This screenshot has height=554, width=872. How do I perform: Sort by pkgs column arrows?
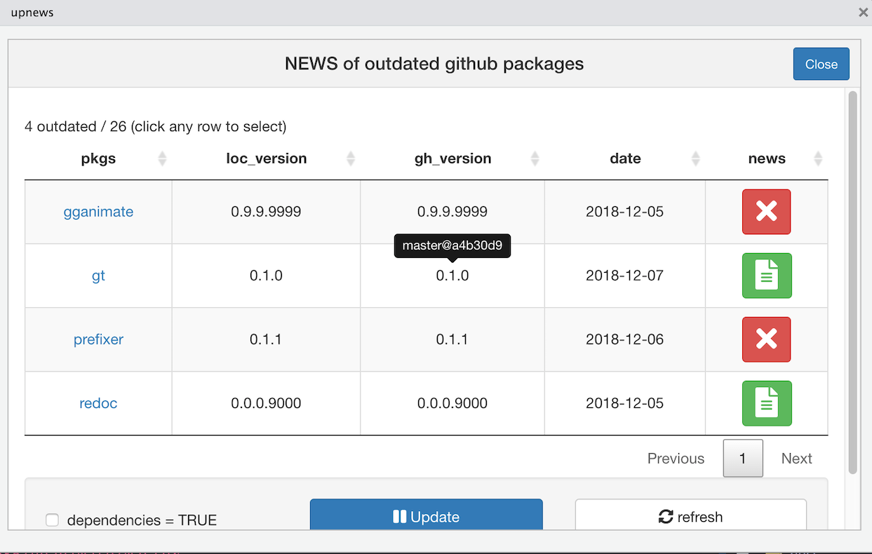click(162, 158)
